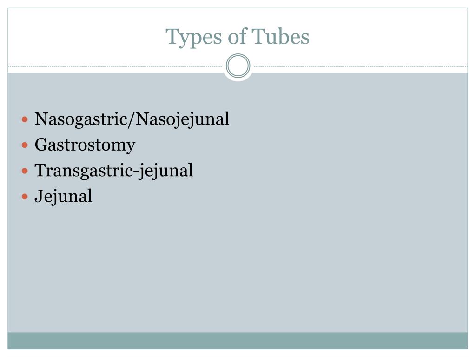Screen dimensions: 476x357
Task: Click the orange bullet beside Nasogastric/Nasojejunal
Action: tap(25, 119)
